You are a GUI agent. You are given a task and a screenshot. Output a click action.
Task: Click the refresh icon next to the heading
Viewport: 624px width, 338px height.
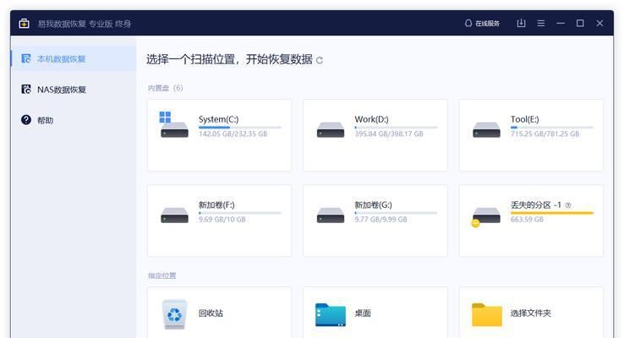point(320,61)
